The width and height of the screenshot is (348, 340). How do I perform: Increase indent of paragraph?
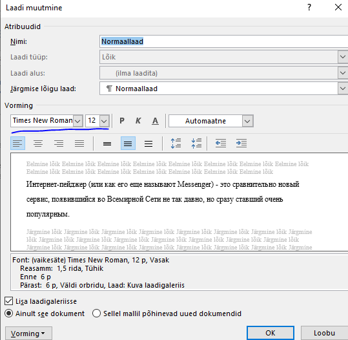[x=241, y=143]
